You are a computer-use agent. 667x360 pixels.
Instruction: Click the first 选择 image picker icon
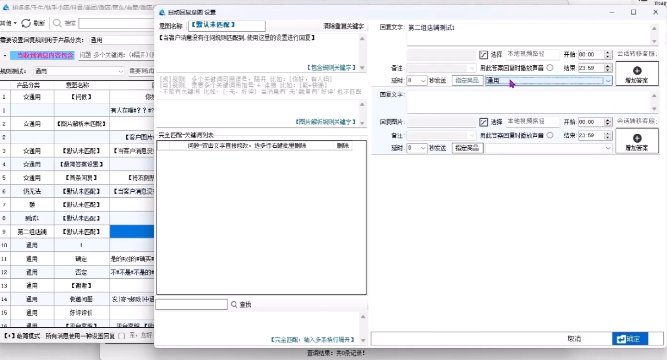point(483,55)
